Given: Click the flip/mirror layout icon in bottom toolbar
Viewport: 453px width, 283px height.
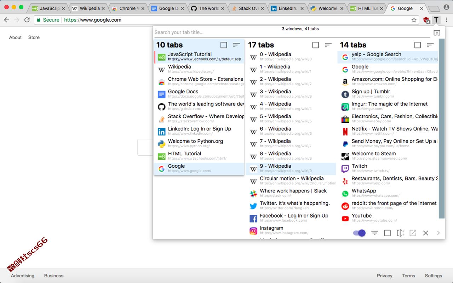Looking at the screenshot, I should (400, 233).
